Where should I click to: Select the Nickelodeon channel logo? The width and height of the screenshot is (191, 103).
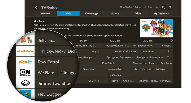coord(25,51)
